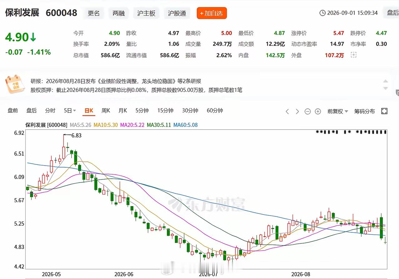The image size is (399, 279).
Task: Select the 15分钟 chart tab
Action: [x=165, y=110]
